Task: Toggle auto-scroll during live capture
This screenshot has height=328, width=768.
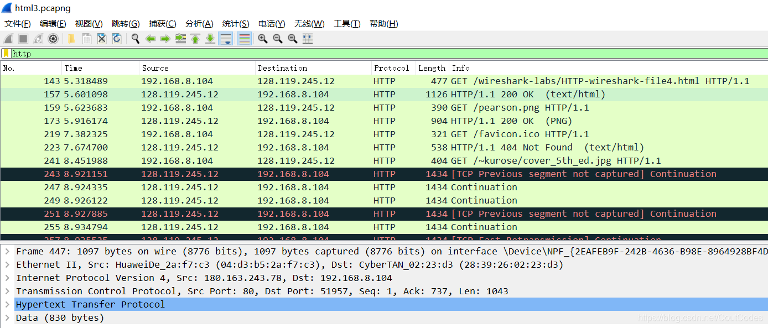Action: pos(225,39)
